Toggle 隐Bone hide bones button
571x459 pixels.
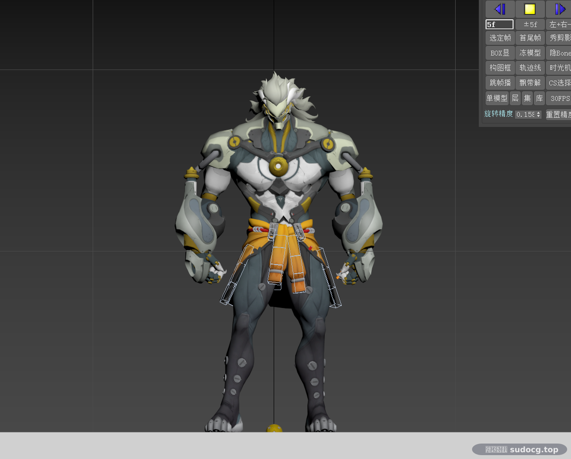click(x=558, y=53)
